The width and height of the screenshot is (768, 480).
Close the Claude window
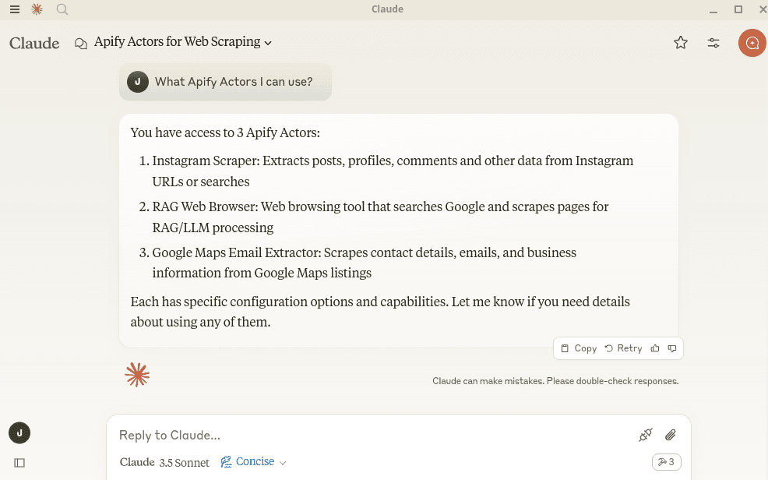point(763,9)
